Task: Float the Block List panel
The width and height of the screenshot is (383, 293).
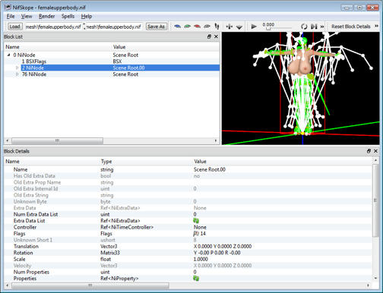Action: click(x=209, y=36)
